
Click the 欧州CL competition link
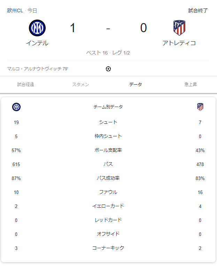pos(15,10)
